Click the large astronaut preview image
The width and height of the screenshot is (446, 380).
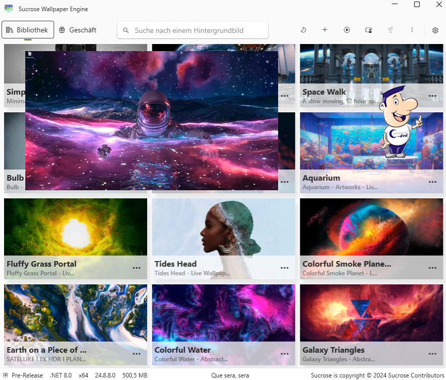pyautogui.click(x=151, y=120)
